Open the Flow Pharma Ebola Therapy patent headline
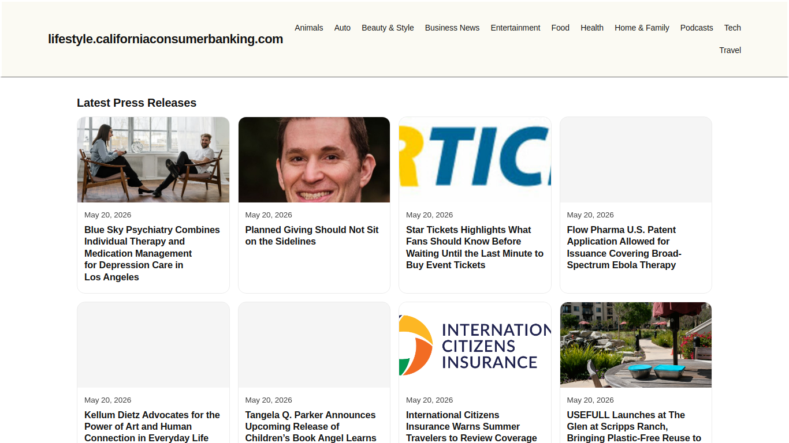789x443 pixels. (624, 247)
